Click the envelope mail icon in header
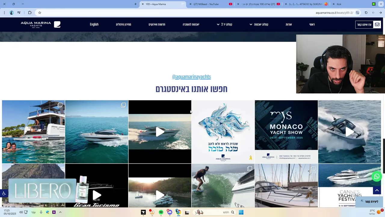The height and width of the screenshot is (217, 385). pyautogui.click(x=377, y=25)
